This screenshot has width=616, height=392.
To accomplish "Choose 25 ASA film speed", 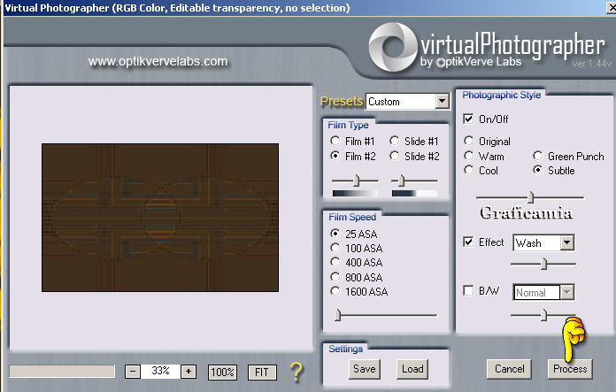I will click(335, 234).
